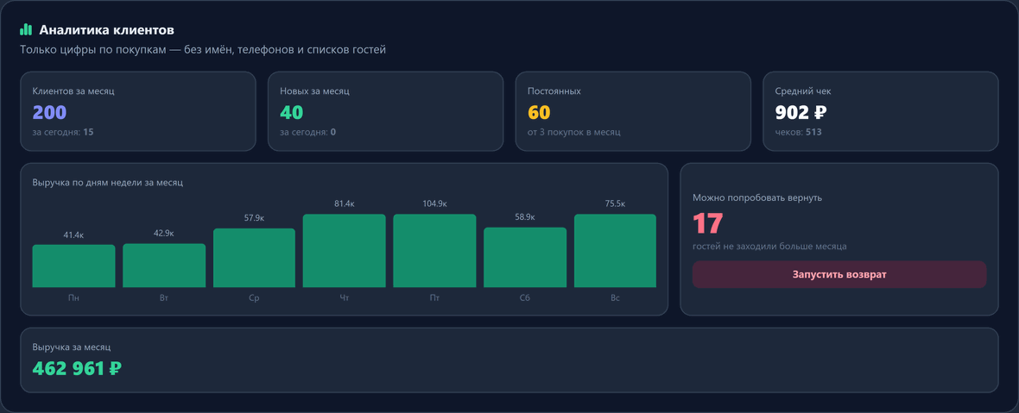Select the Monday (Пн) revenue bar
The height and width of the screenshot is (413, 1019).
coord(74,266)
